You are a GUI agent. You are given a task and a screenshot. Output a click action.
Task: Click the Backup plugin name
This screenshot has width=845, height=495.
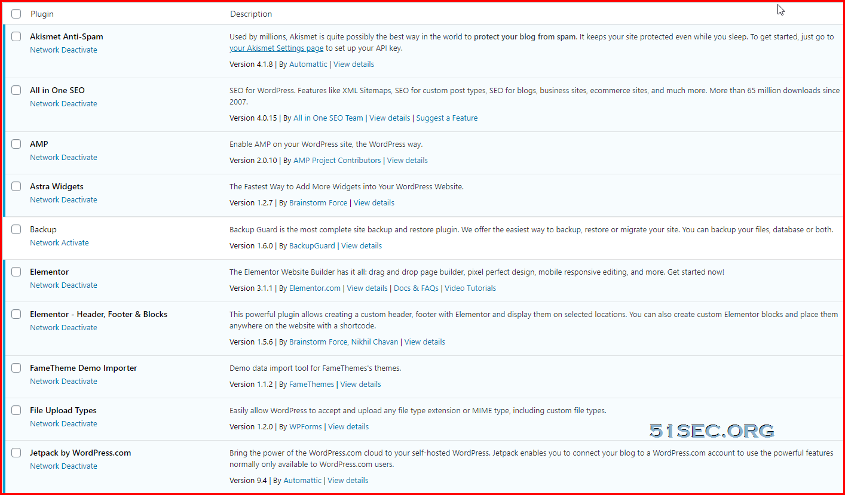43,229
